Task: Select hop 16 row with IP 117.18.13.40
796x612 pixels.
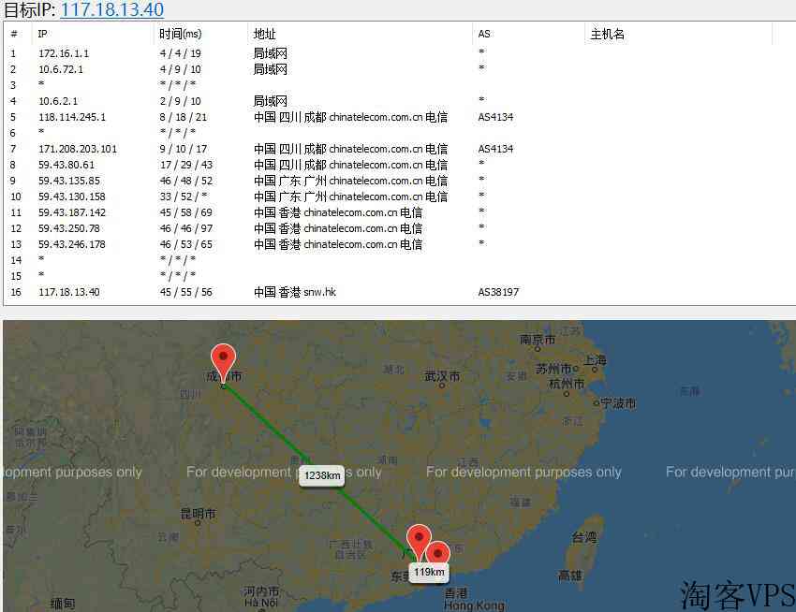Action: tap(69, 292)
